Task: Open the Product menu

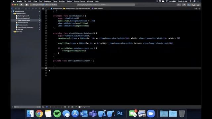Action: 62,1
